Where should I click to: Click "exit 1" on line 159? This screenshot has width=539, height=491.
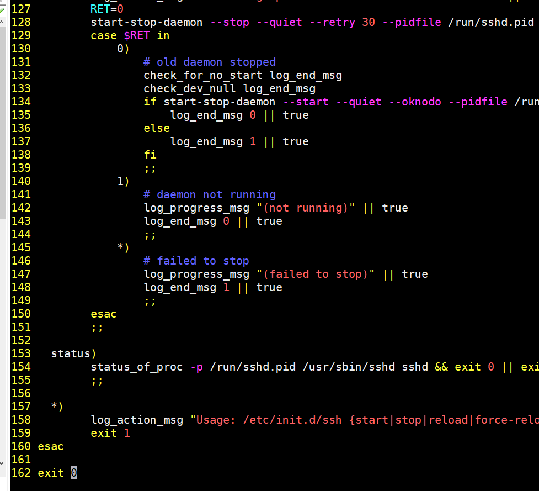(x=109, y=433)
